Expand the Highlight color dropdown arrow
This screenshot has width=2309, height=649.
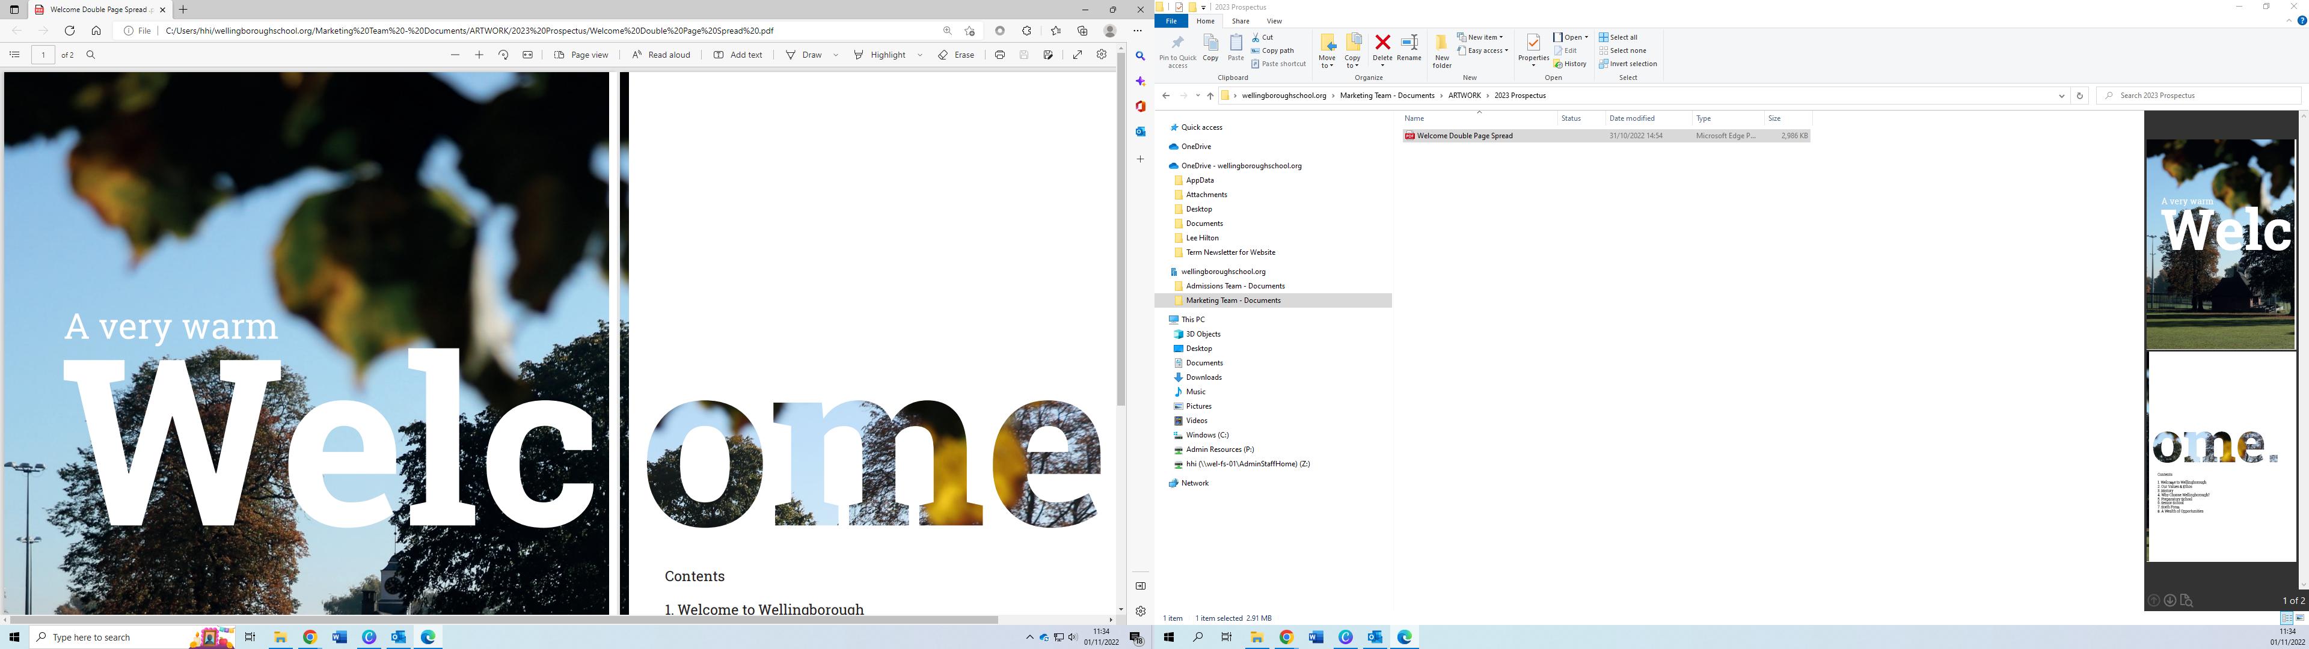pyautogui.click(x=919, y=55)
